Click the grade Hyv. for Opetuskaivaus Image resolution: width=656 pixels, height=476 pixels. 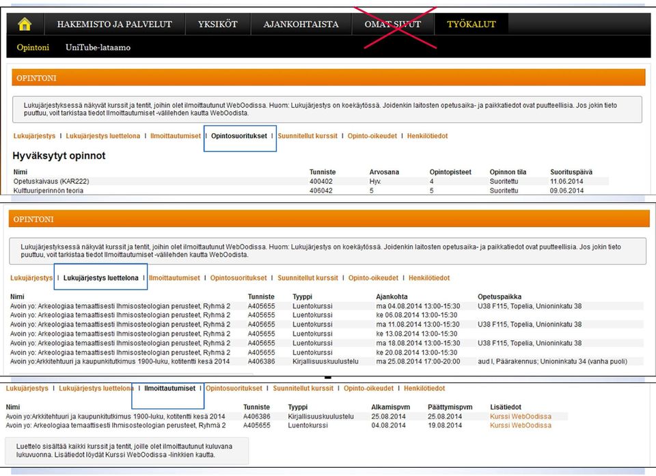point(375,181)
